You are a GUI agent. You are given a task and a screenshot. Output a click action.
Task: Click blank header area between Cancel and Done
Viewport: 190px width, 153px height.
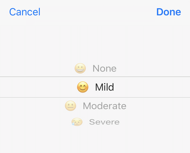click(x=98, y=12)
